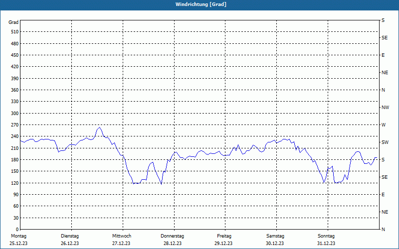
Task: Select the y-axis value '300'
Action: tap(15, 114)
